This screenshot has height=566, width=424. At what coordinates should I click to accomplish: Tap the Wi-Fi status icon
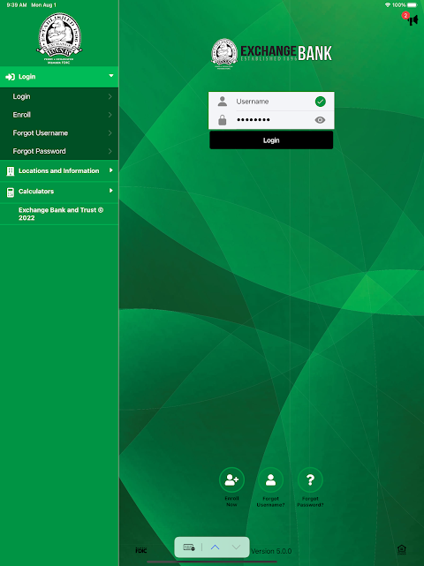(x=388, y=5)
